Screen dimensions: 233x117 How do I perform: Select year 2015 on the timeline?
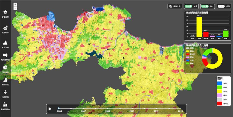tap(132, 108)
